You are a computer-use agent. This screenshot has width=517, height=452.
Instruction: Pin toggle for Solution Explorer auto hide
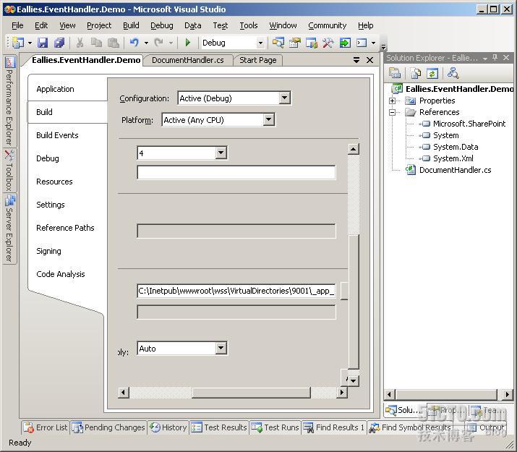[495, 58]
